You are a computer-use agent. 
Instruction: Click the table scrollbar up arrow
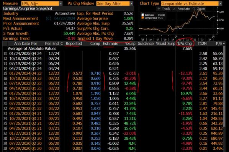224,44
